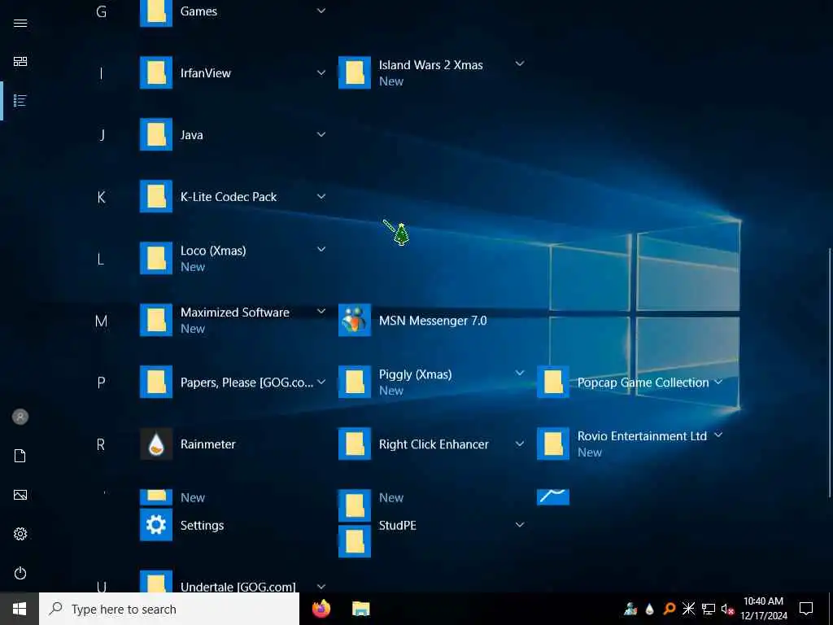Jump to letter M section header
This screenshot has height=625, width=833.
coord(101,321)
